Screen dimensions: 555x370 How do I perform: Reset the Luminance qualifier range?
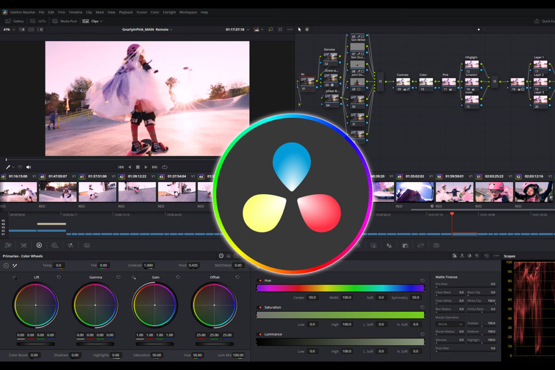422,334
